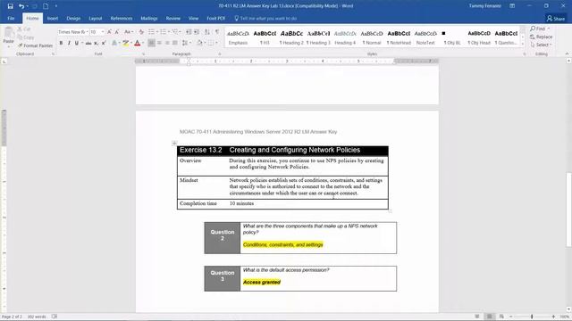This screenshot has width=572, height=321.
Task: Increase paragraph indent
Action: coord(197,32)
